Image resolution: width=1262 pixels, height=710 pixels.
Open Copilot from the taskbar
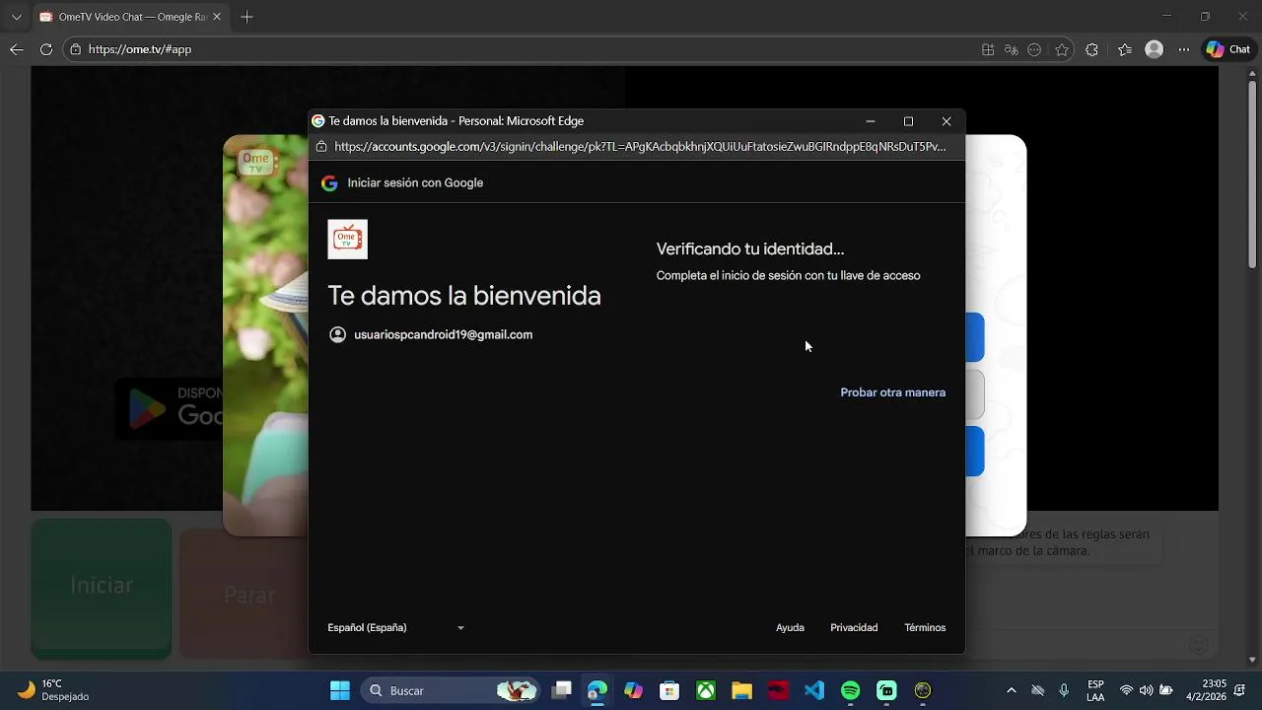click(x=633, y=690)
